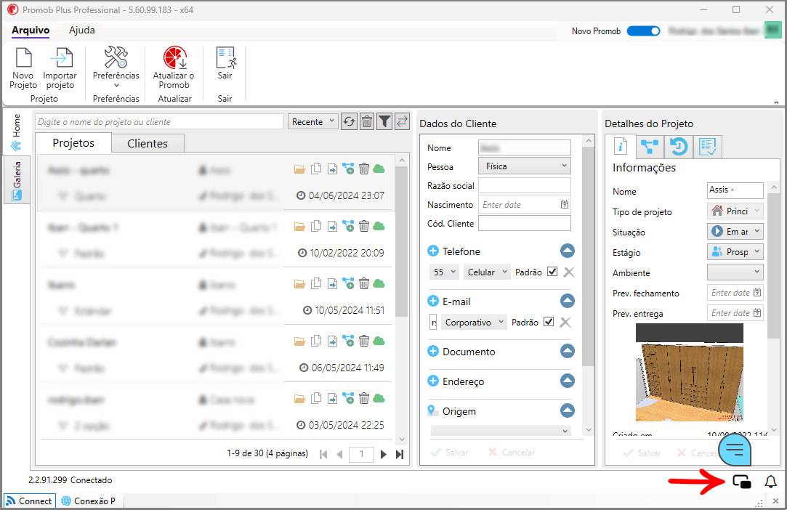Screen dimensions: 787x510
Task: Open the Origem selection dropdown
Action: 501,431
